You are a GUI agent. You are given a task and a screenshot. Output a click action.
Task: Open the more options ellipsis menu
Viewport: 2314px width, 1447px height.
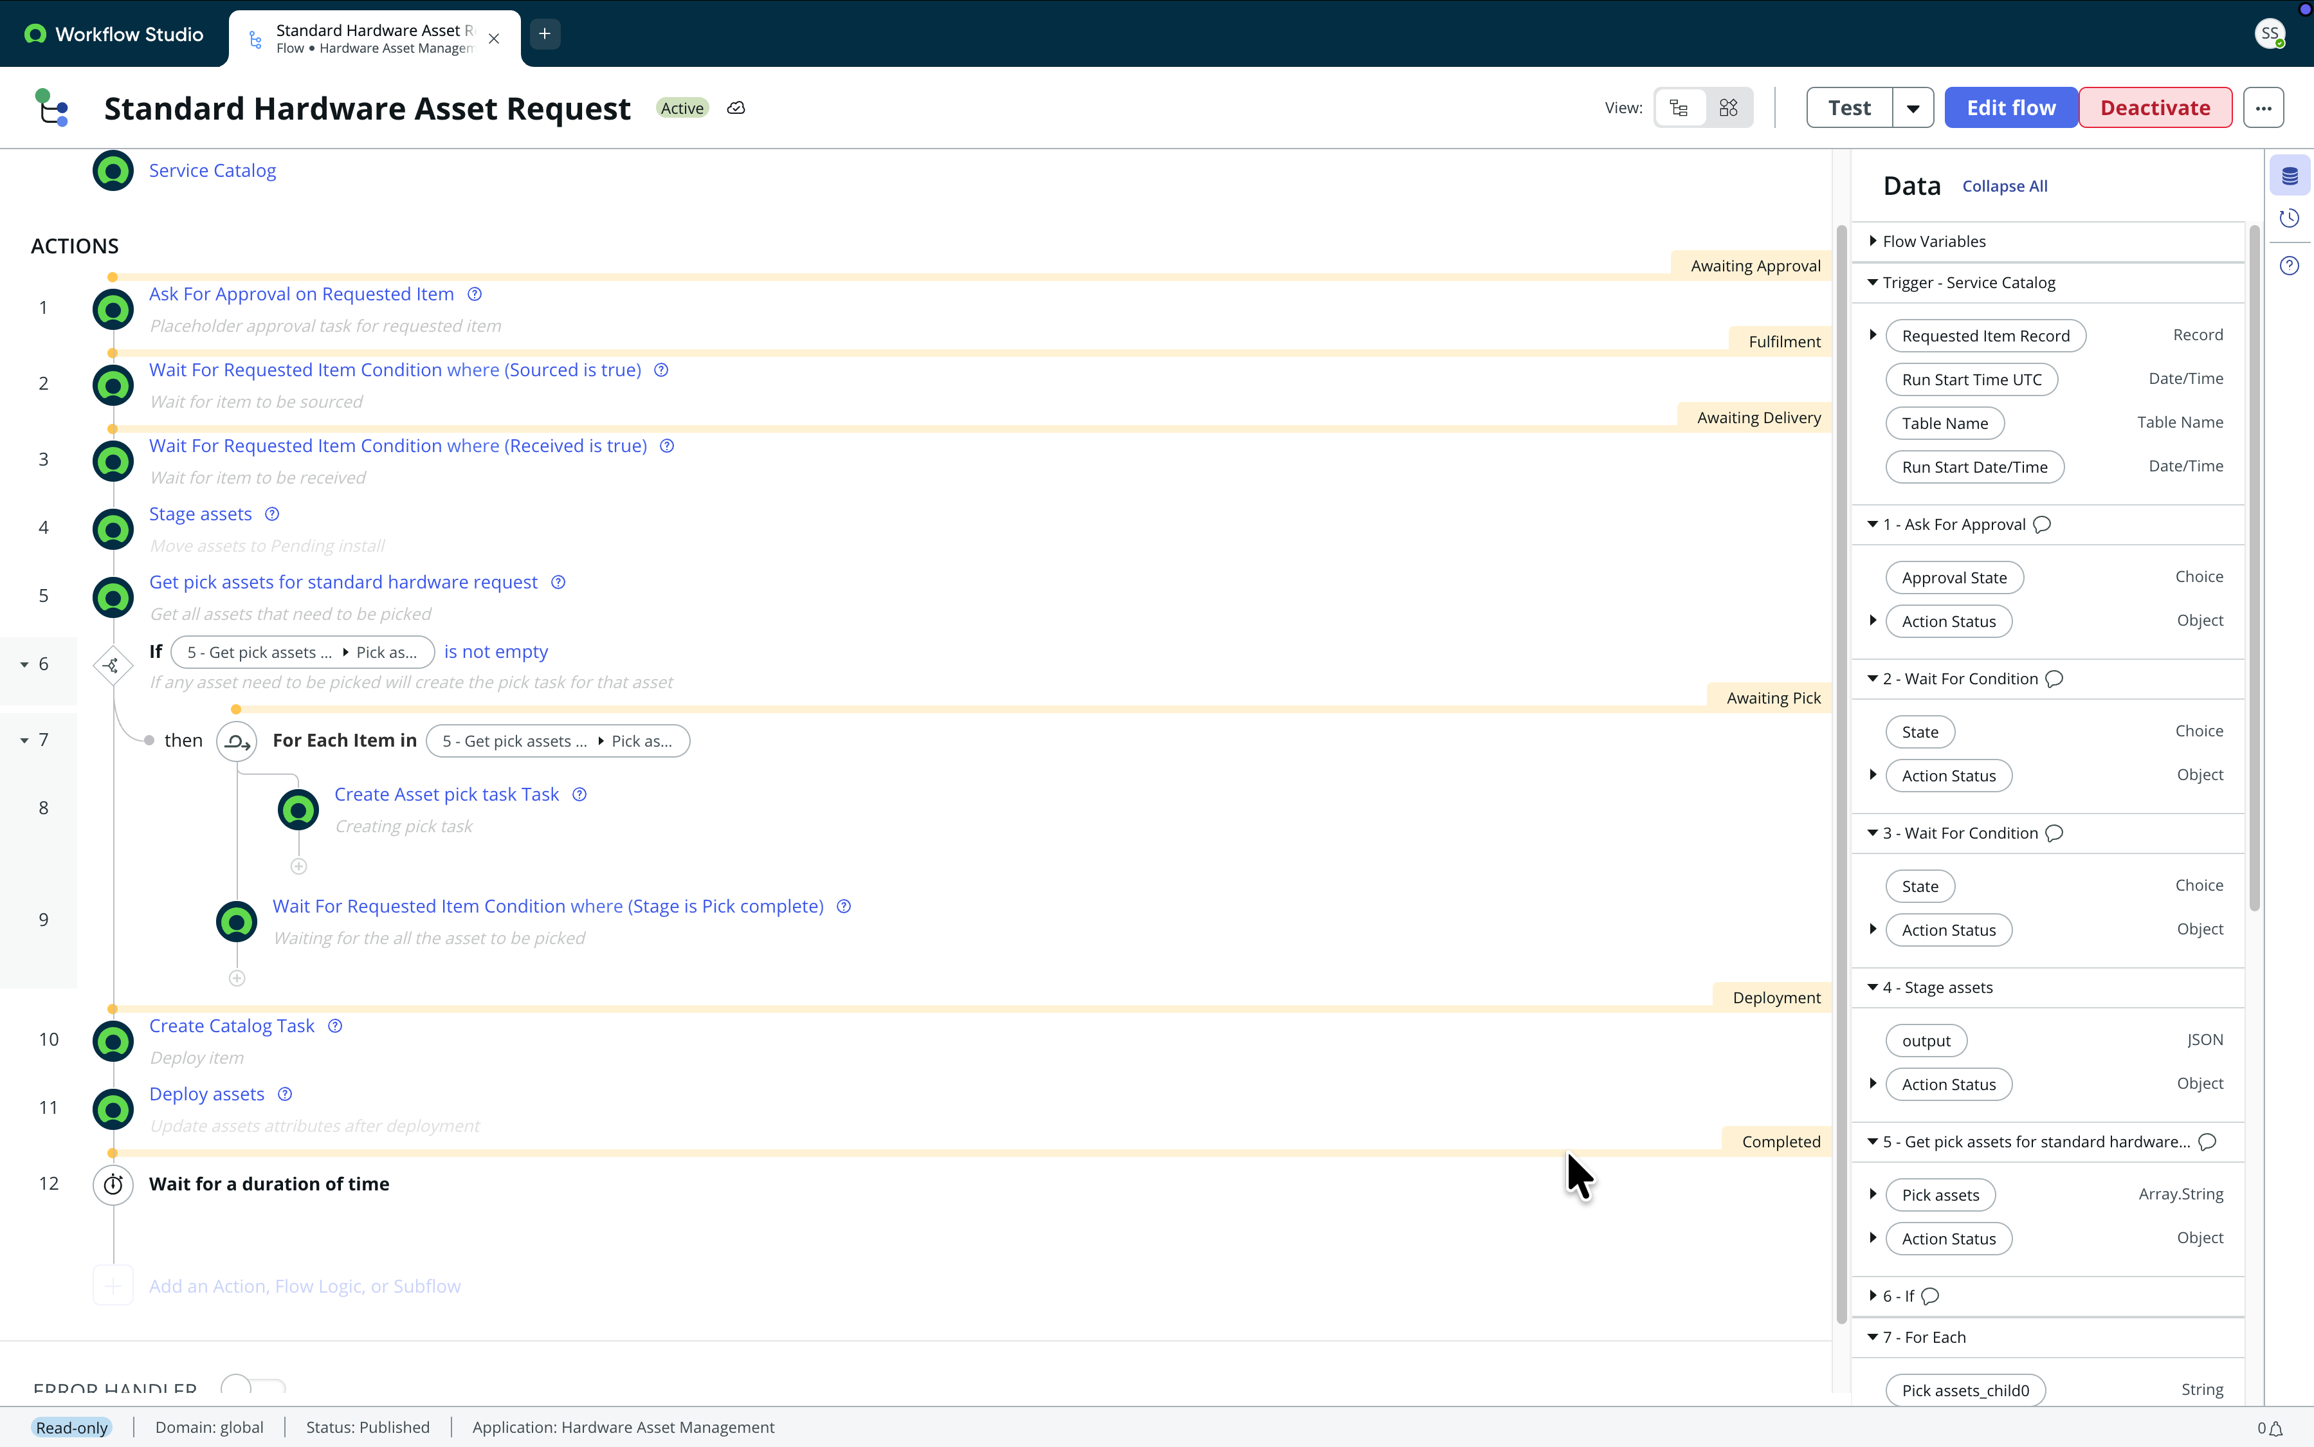coord(2263,108)
